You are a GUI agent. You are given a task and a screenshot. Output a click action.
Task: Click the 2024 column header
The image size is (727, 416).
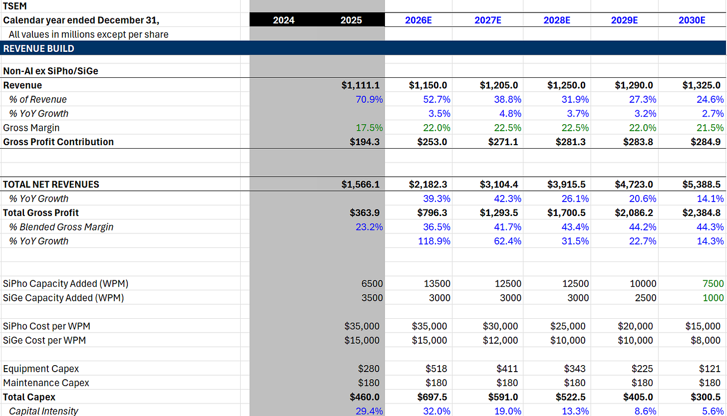(x=284, y=20)
